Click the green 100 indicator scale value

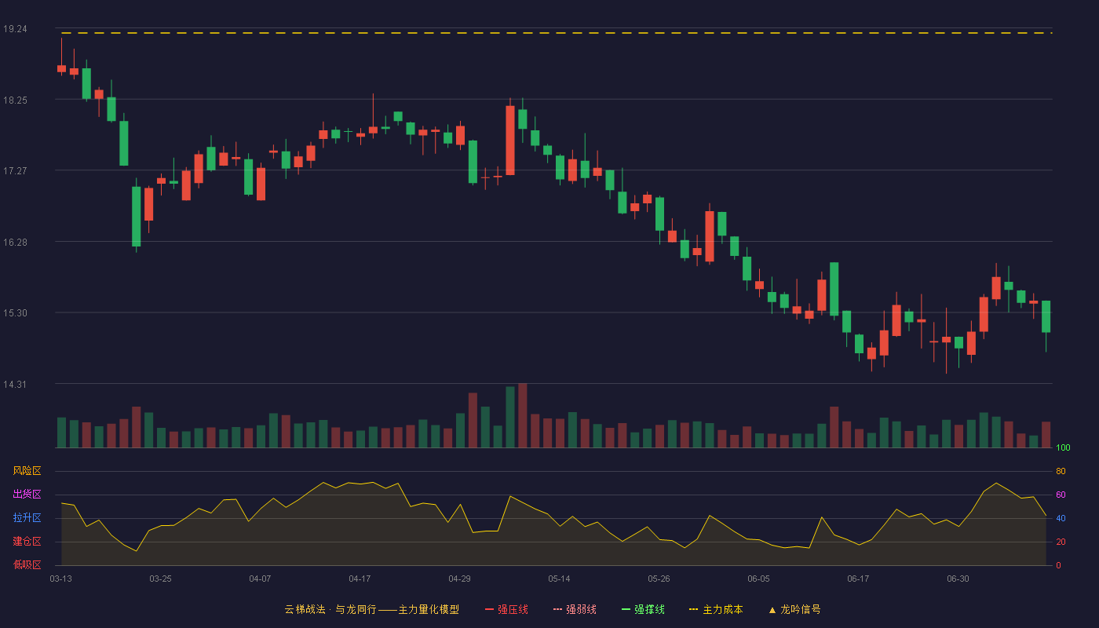pos(1063,448)
